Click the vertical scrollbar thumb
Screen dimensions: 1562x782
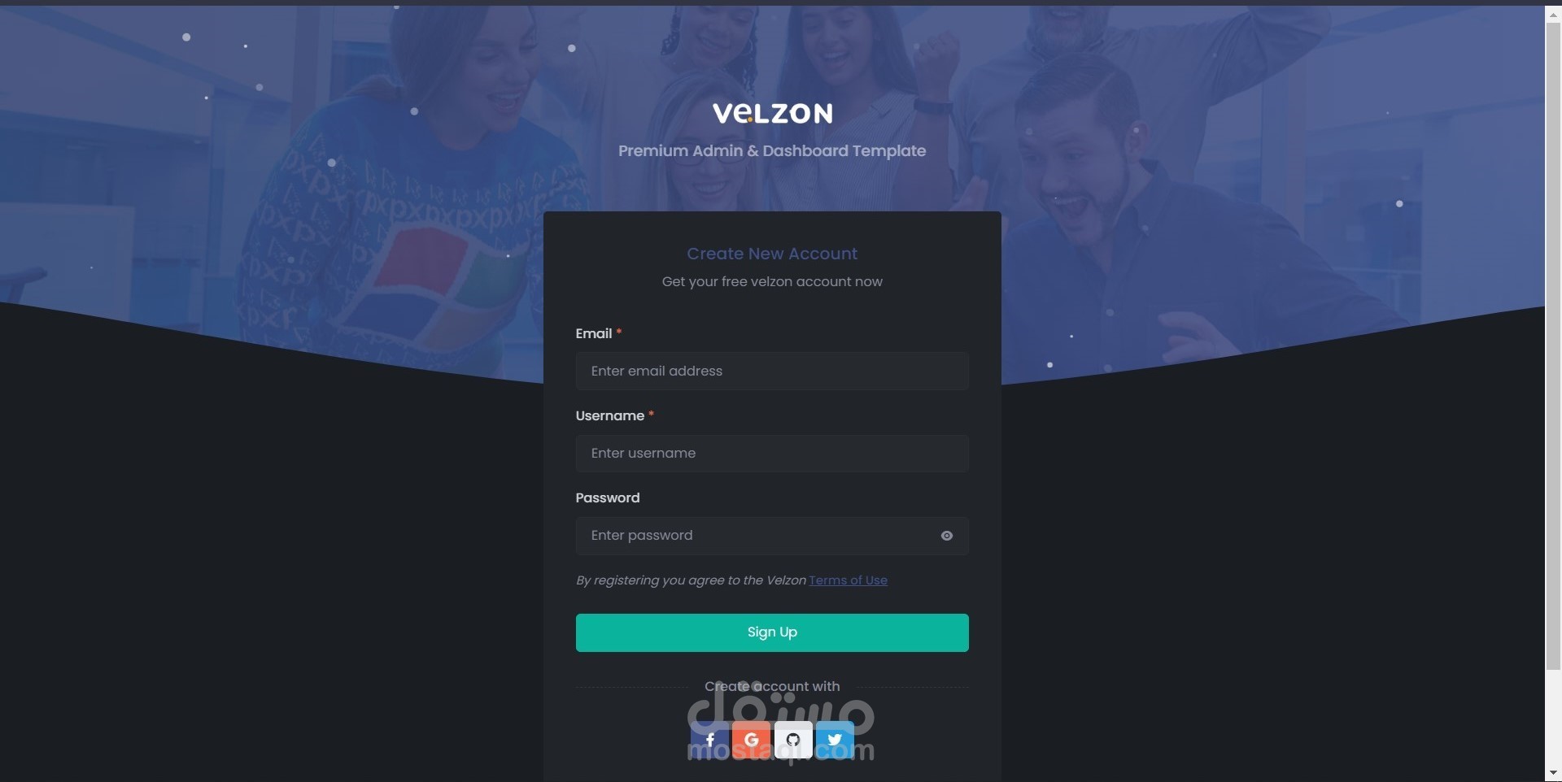click(x=1553, y=346)
